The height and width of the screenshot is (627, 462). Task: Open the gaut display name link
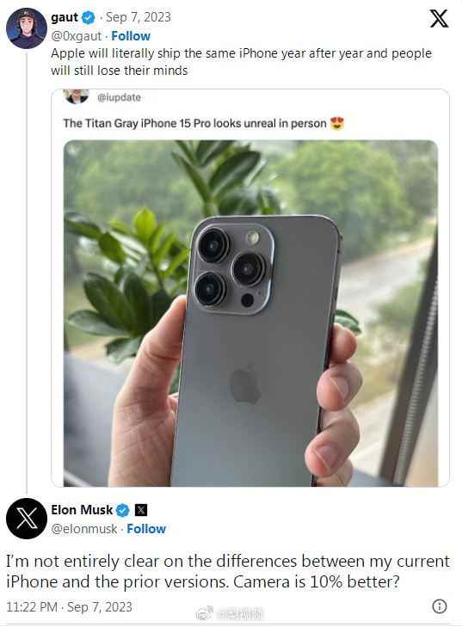[x=65, y=17]
